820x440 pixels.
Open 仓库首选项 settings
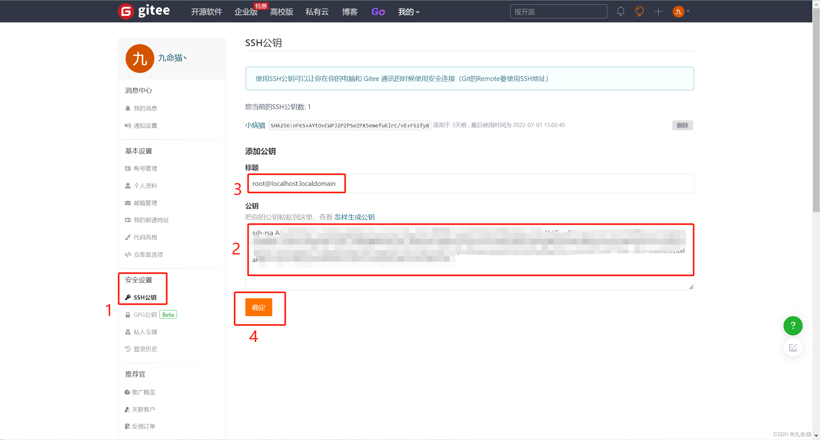pos(148,254)
